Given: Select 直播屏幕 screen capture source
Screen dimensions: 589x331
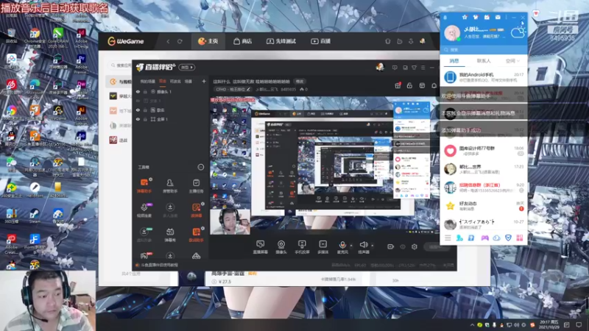Looking at the screenshot, I should [x=261, y=247].
